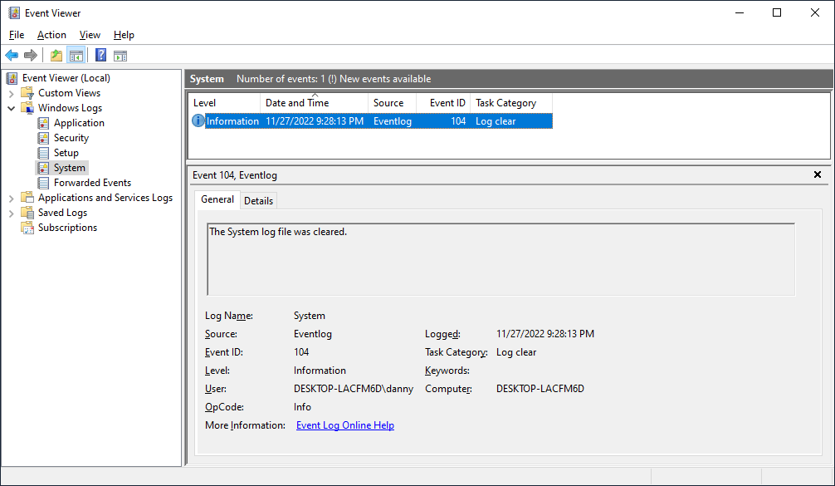Click the blue Information level icon
This screenshot has width=835, height=486.
(x=198, y=121)
